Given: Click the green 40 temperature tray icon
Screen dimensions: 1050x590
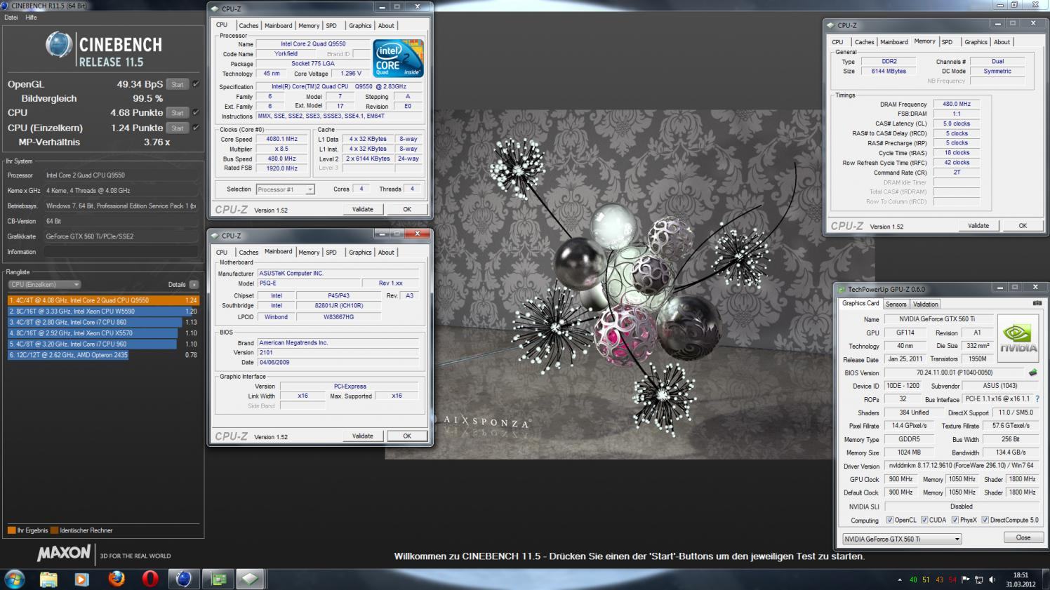Looking at the screenshot, I should pyautogui.click(x=913, y=579).
